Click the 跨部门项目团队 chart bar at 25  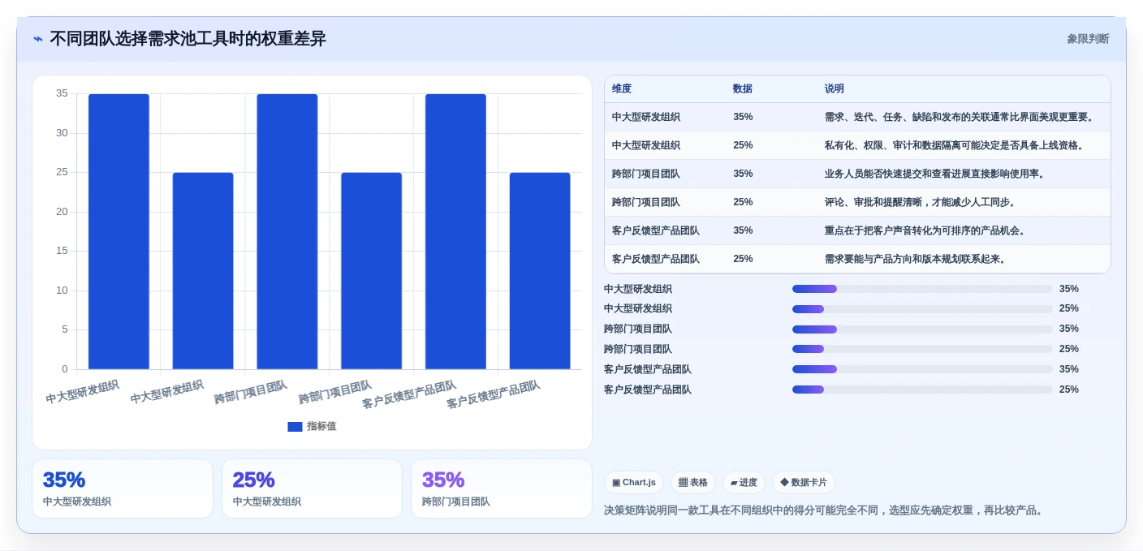(371, 271)
